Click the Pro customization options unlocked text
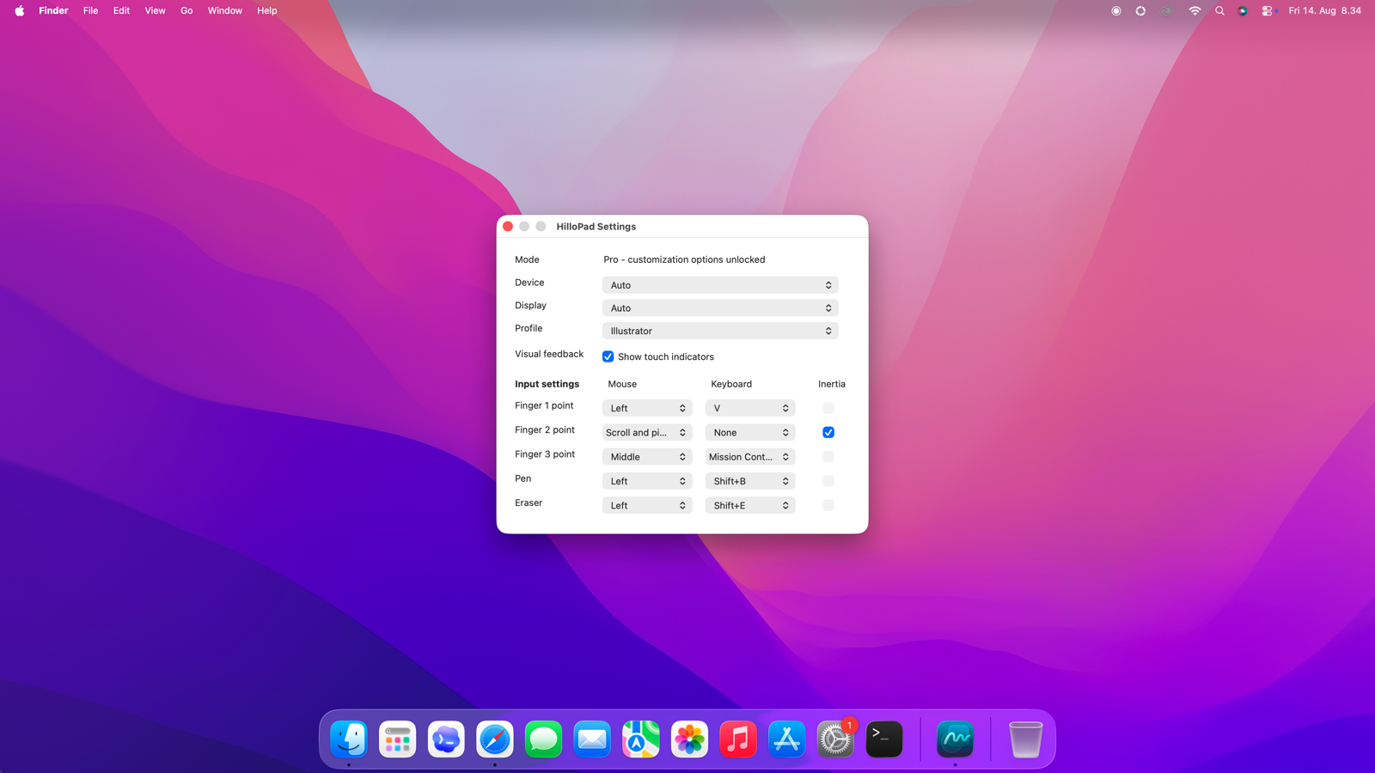The height and width of the screenshot is (773, 1375). pos(684,259)
